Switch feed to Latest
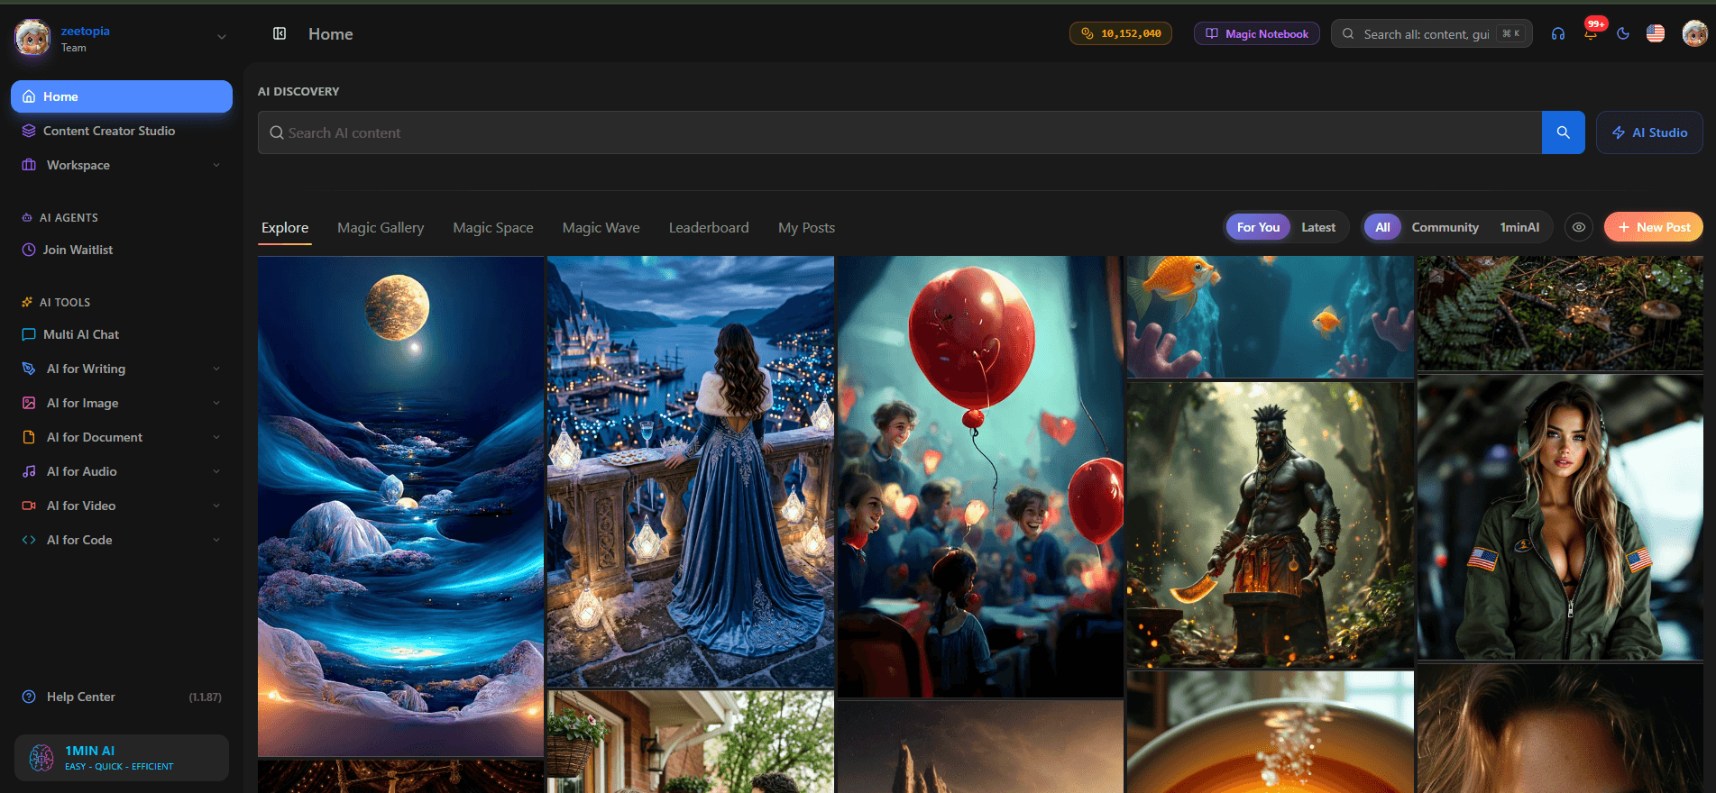1716x793 pixels. click(x=1318, y=227)
